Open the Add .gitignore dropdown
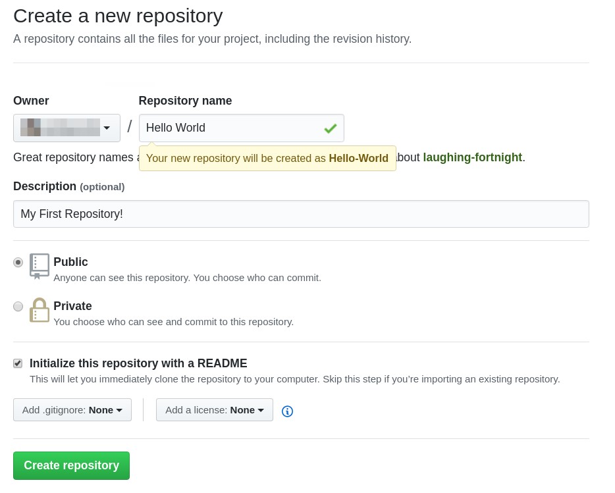The height and width of the screenshot is (493, 615). tap(72, 409)
